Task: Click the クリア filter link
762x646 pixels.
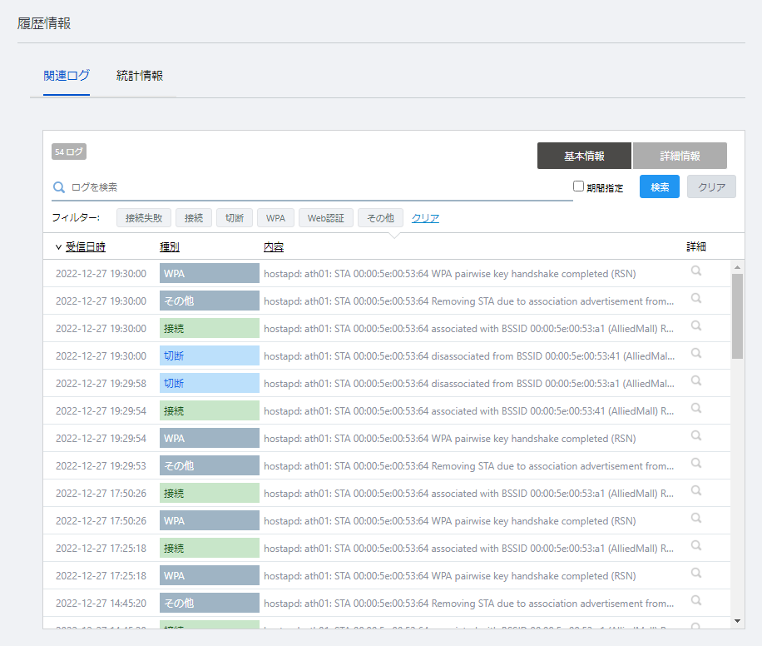Action: (x=425, y=218)
